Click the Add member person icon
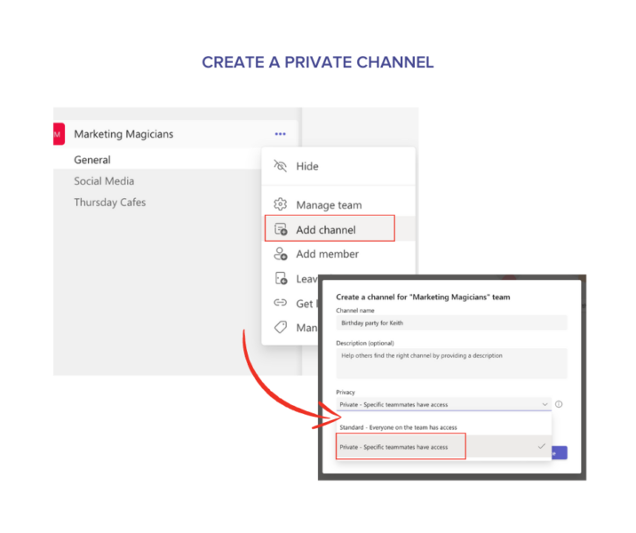This screenshot has height=533, width=636. (x=281, y=254)
